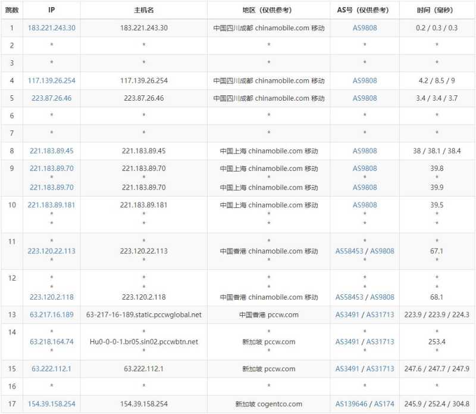Viewport: 476px width, 414px height.
Task: Click the AS58453 link in hop 12 row
Action: click(x=349, y=297)
